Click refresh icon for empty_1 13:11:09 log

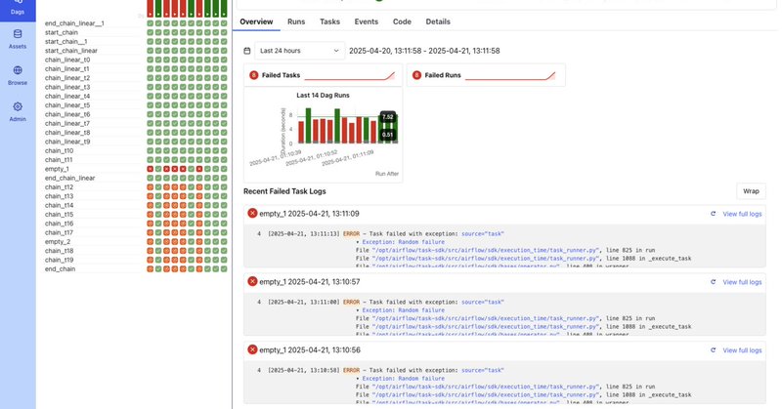click(x=714, y=214)
